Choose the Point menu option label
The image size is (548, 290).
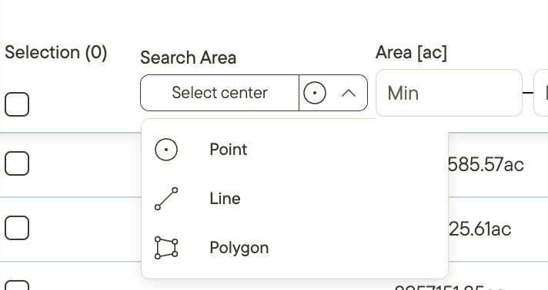[x=229, y=150]
